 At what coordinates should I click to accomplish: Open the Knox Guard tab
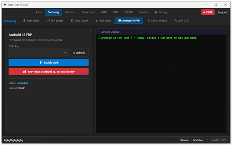(79, 21)
